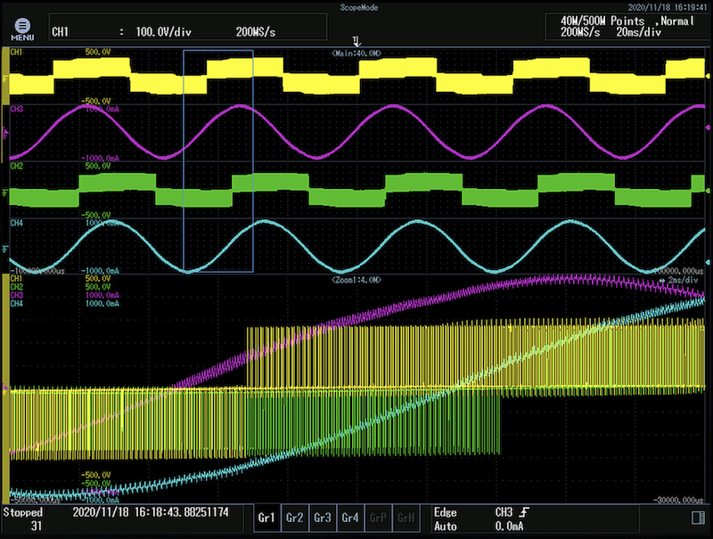Click the CH4 ground level marker
Viewport: 713px width, 539px height.
[x=5, y=249]
